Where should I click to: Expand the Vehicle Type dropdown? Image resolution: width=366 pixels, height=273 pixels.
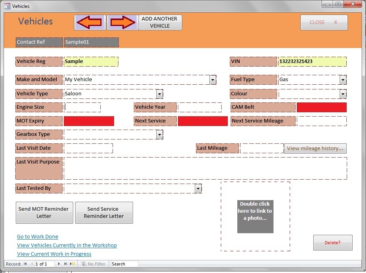tap(159, 94)
